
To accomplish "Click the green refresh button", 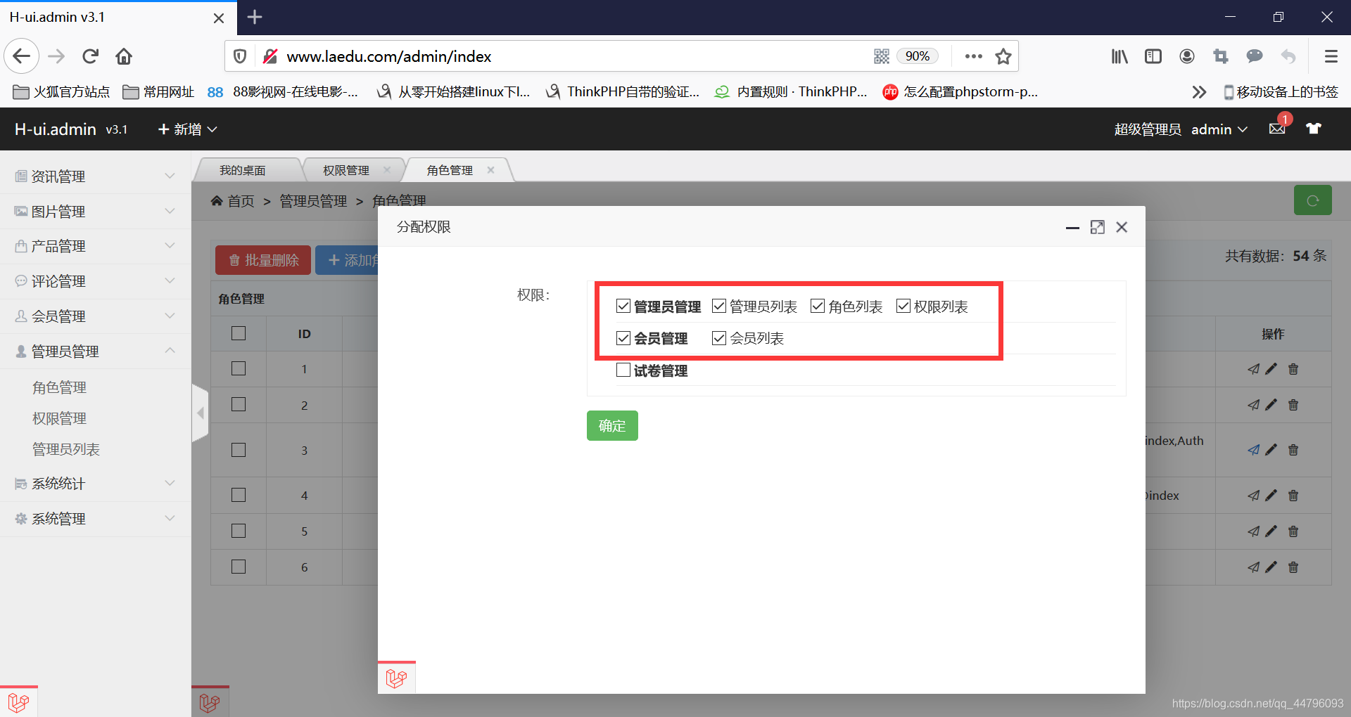I will point(1313,200).
